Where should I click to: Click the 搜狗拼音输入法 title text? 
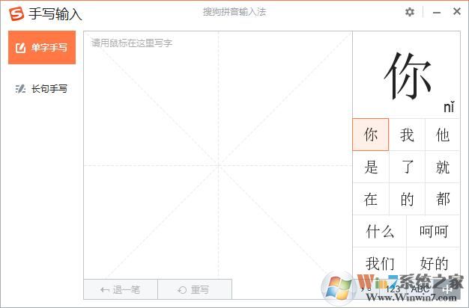(234, 12)
